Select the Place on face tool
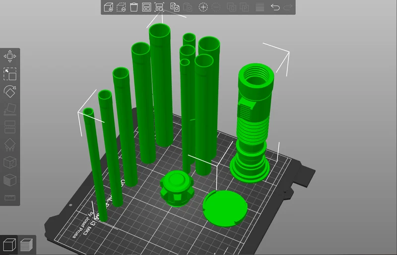 (x=10, y=109)
